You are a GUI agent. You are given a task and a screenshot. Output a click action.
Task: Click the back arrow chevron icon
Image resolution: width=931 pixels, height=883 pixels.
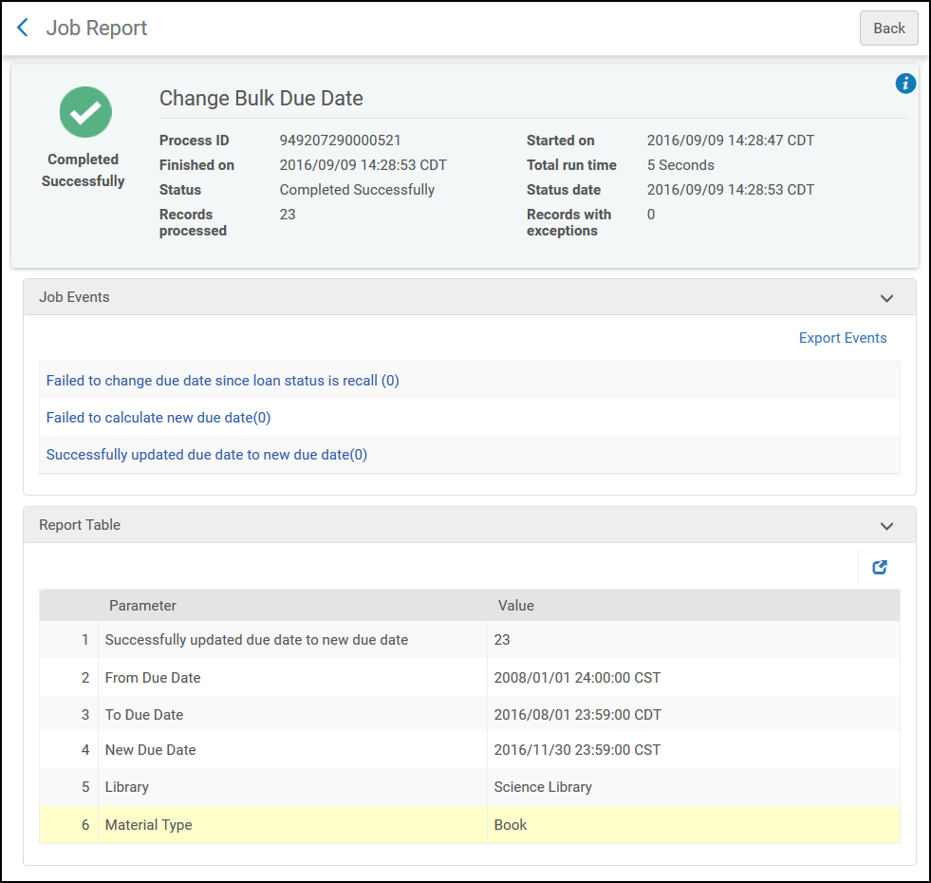tap(23, 28)
